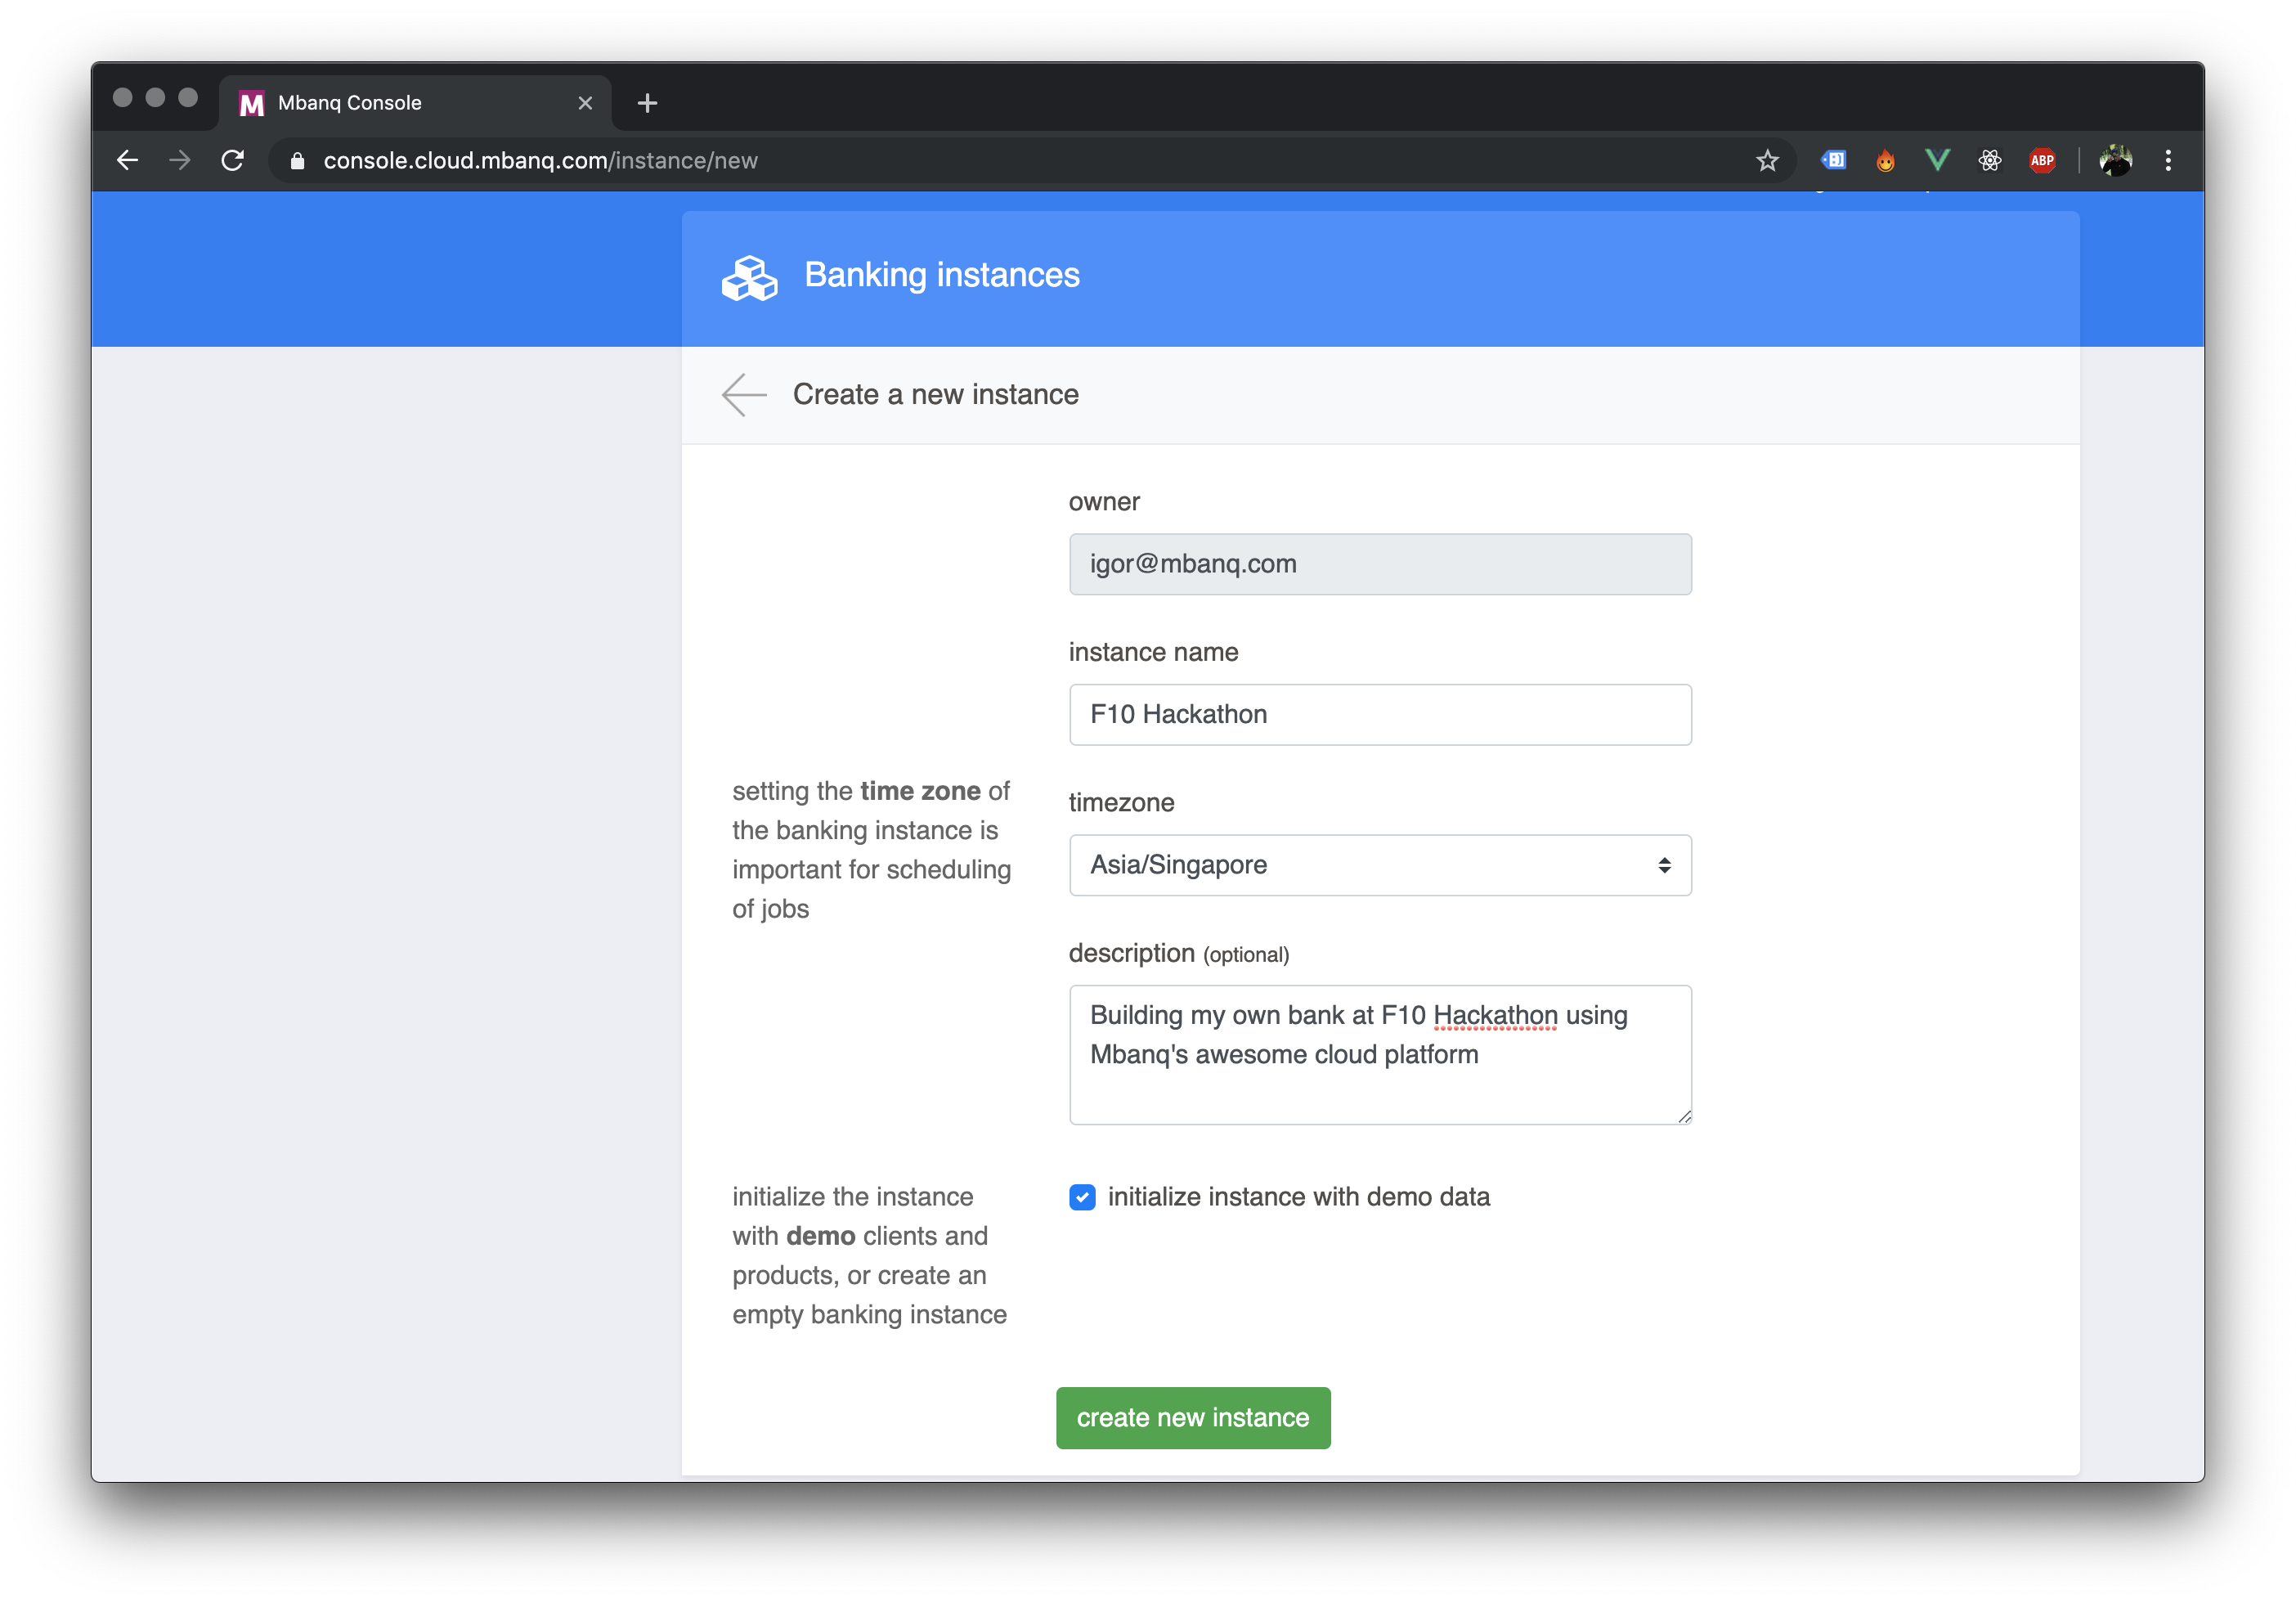This screenshot has height=1603, width=2296.
Task: Open the React devtools extension icon
Action: [1989, 160]
